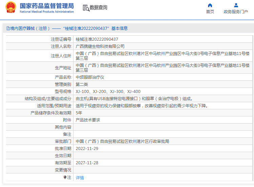Click 产品技术要求 attachment value
This screenshot has width=254, height=187.
coord(88,120)
